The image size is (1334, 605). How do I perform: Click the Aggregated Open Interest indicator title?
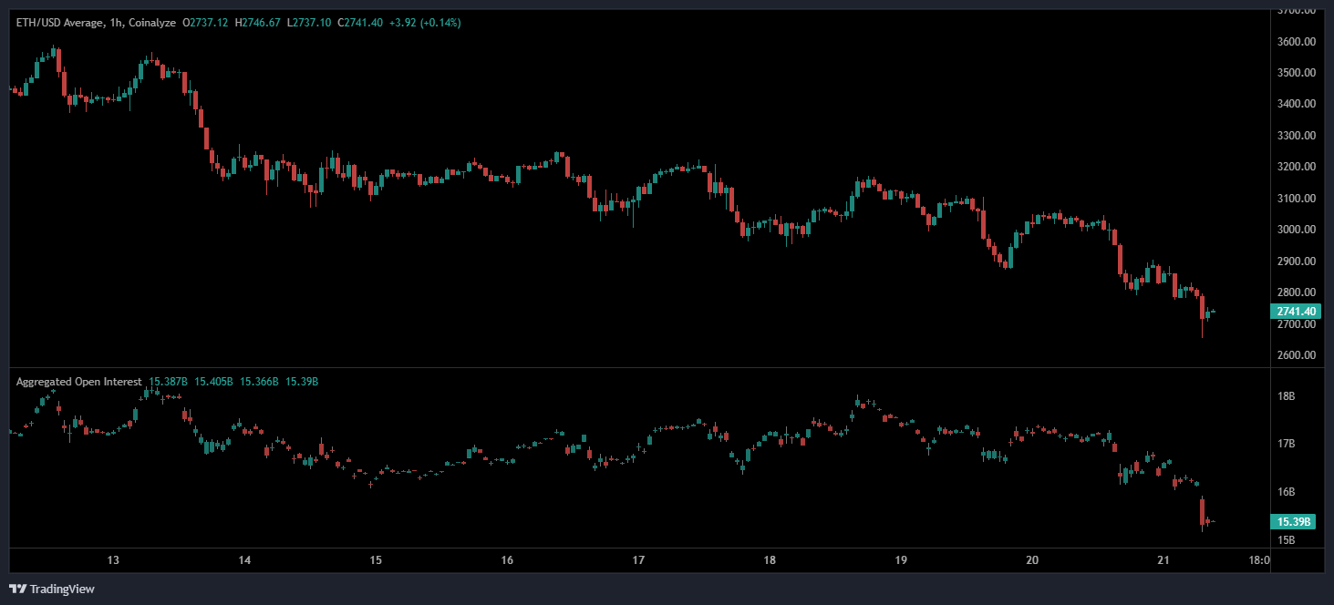[79, 381]
